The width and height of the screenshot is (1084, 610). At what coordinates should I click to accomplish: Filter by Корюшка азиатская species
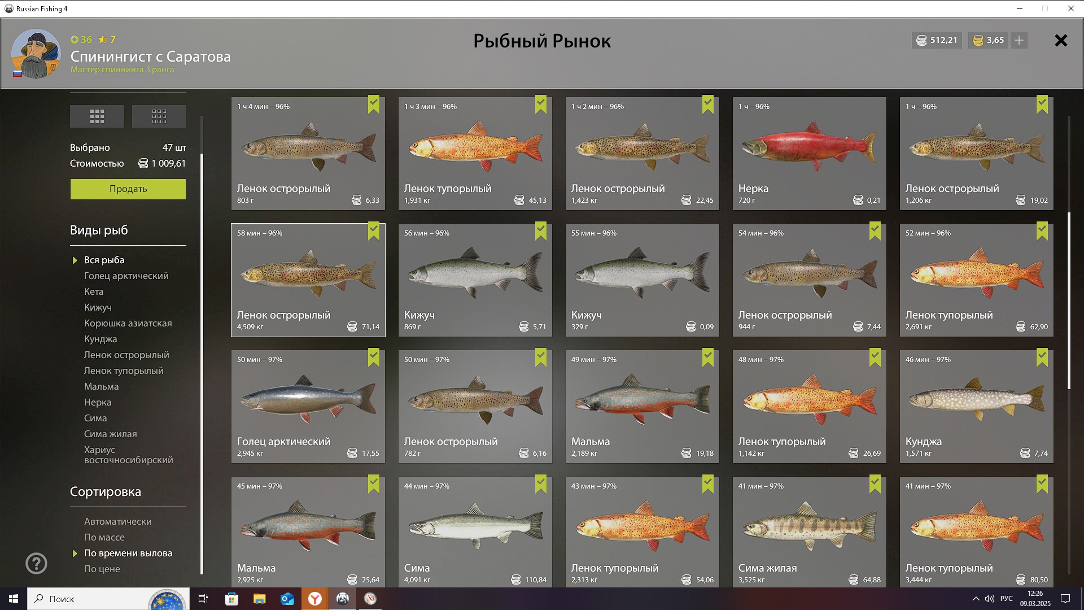pyautogui.click(x=128, y=323)
